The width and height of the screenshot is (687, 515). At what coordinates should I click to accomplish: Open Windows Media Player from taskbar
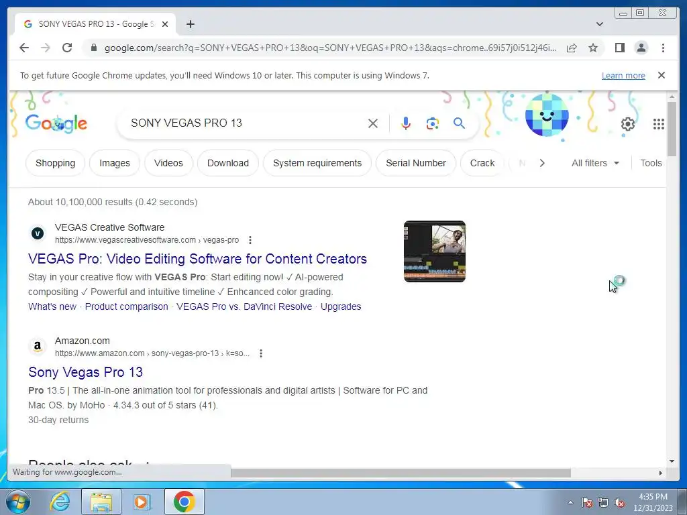tap(141, 502)
